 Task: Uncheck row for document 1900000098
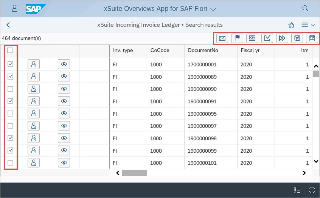pyautogui.click(x=10, y=138)
